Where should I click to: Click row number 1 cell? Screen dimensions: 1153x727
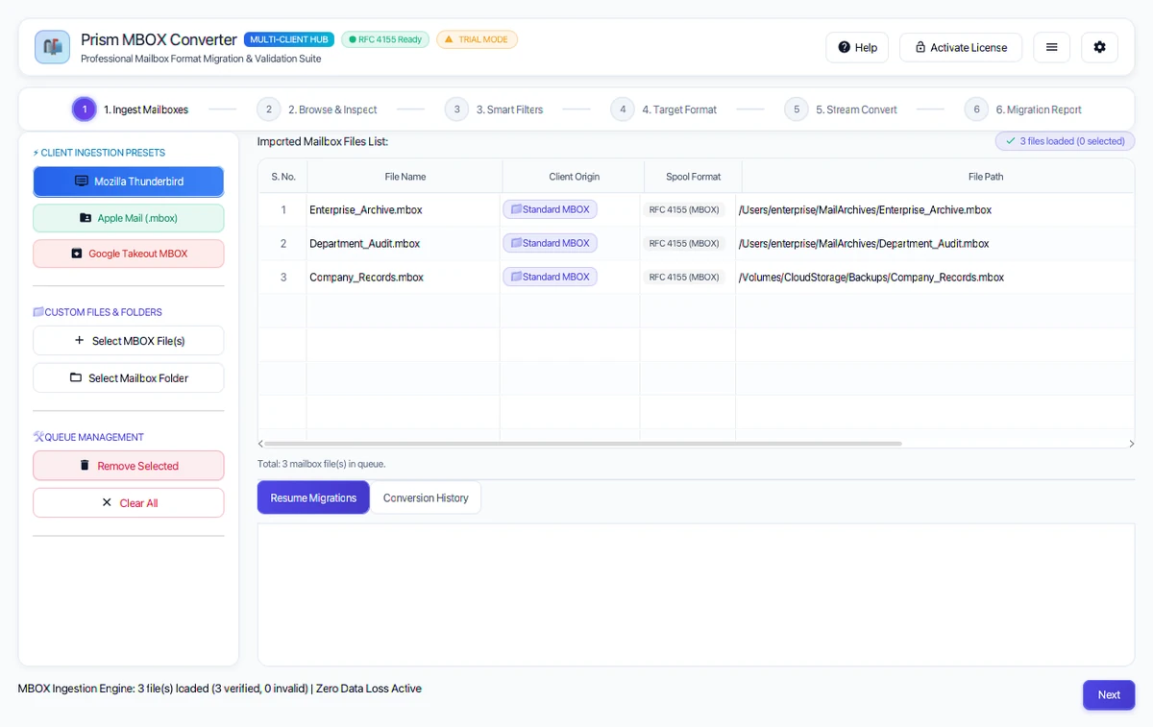click(x=282, y=209)
